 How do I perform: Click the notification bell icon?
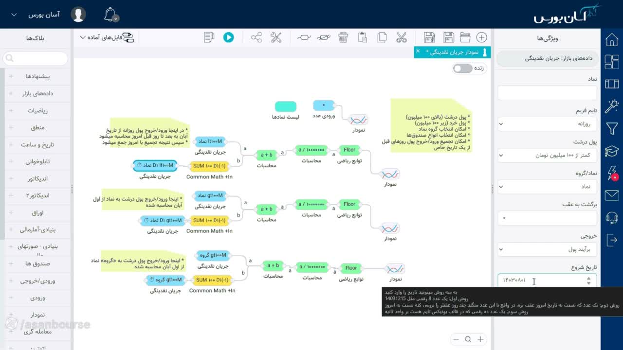point(111,15)
